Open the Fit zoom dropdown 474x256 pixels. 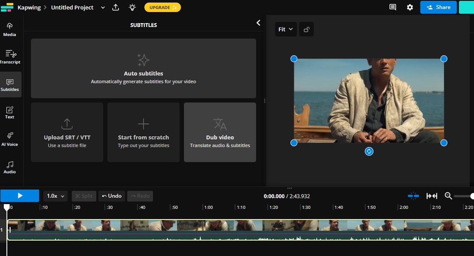tap(286, 29)
